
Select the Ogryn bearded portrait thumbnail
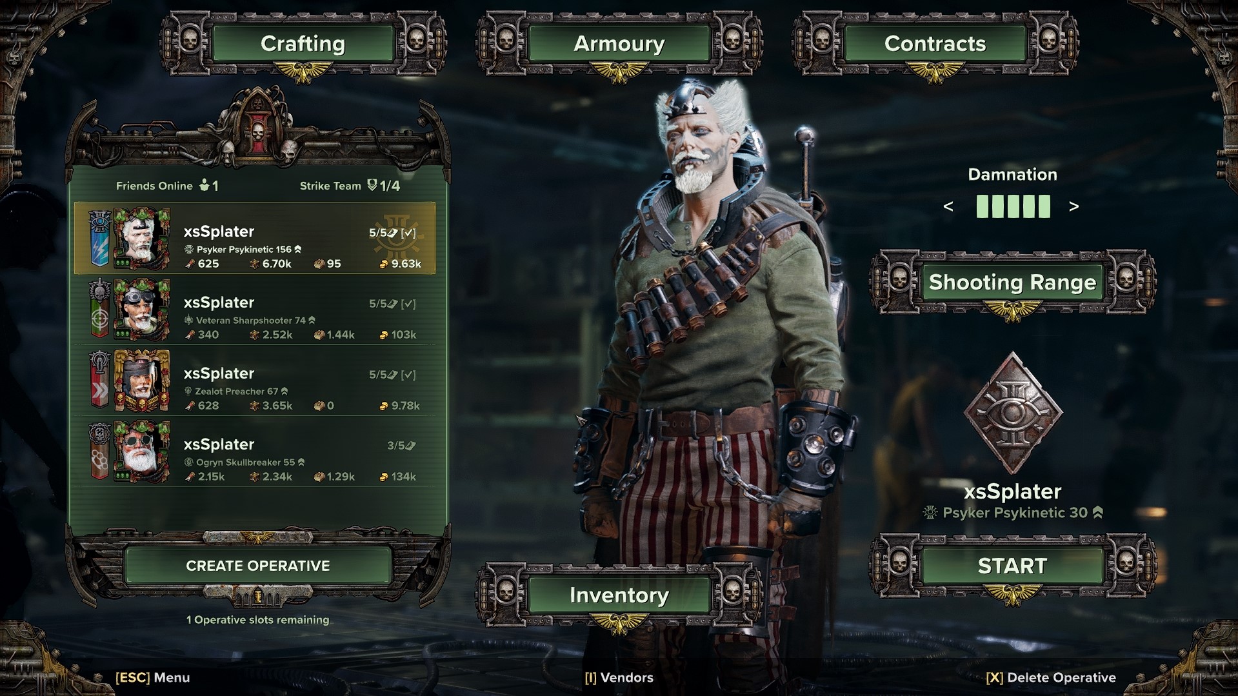tap(142, 451)
